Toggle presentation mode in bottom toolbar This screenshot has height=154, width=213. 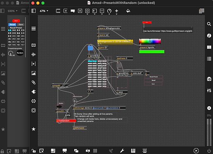coord(65,151)
